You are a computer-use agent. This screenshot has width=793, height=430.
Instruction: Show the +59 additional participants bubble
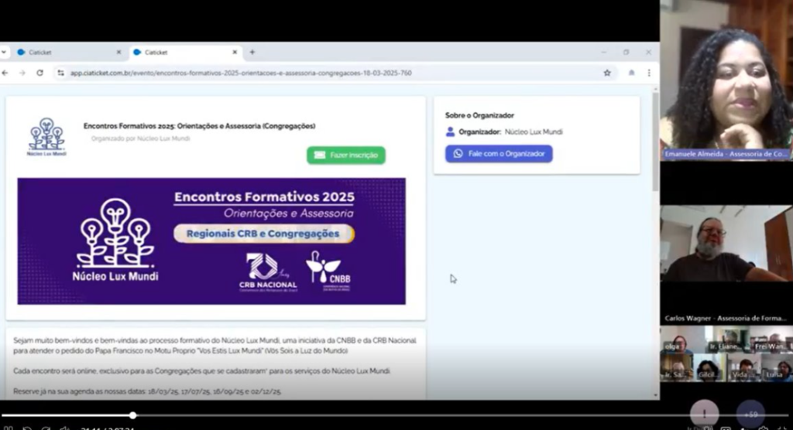click(x=750, y=414)
